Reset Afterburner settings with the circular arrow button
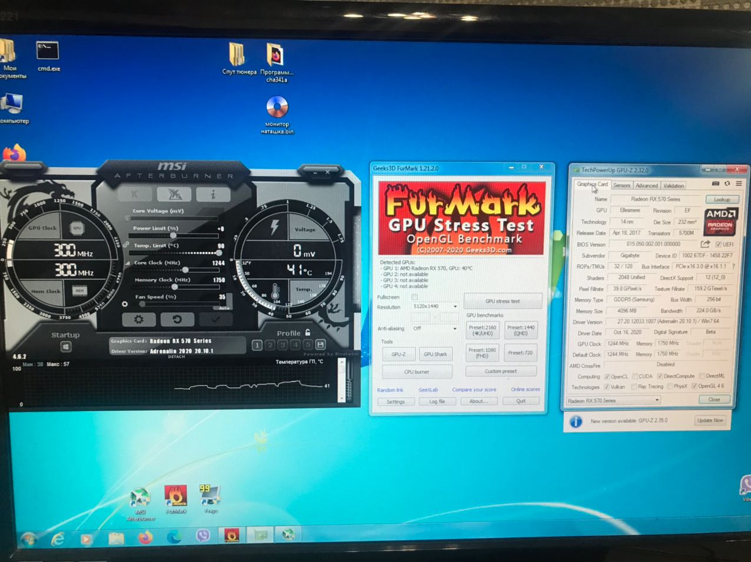 point(177,319)
